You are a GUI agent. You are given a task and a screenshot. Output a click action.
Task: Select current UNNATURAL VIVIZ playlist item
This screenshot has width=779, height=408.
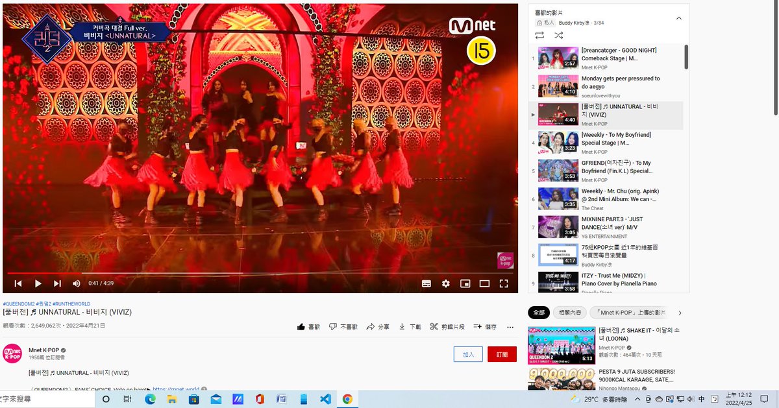[606, 115]
